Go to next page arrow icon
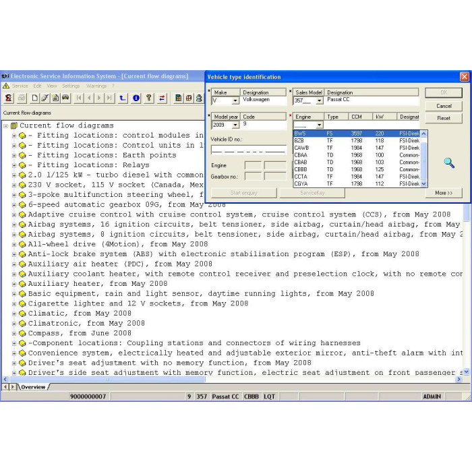Viewport: 472px width, 472px height. click(x=99, y=98)
